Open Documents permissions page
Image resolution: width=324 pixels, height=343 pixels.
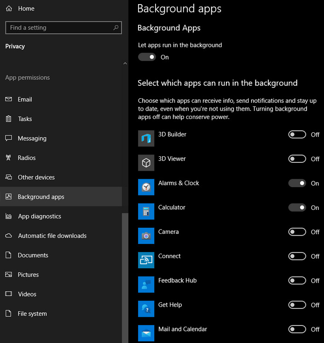point(61,255)
